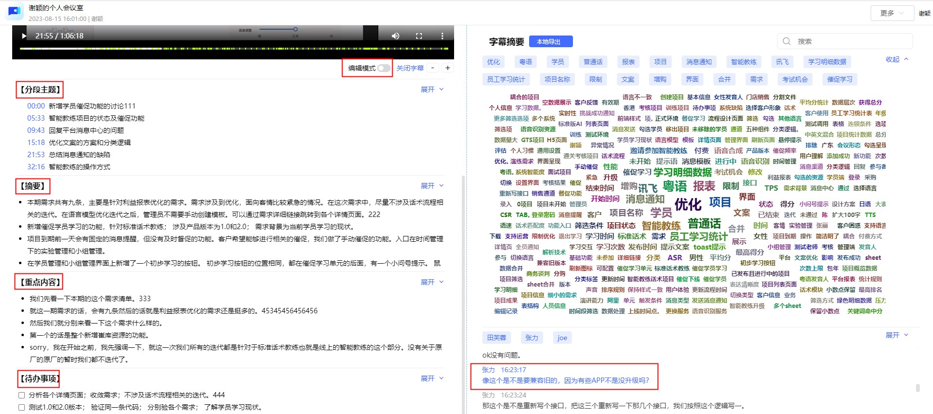Filter by speaker joe
This screenshot has height=414, width=933.
(562, 338)
